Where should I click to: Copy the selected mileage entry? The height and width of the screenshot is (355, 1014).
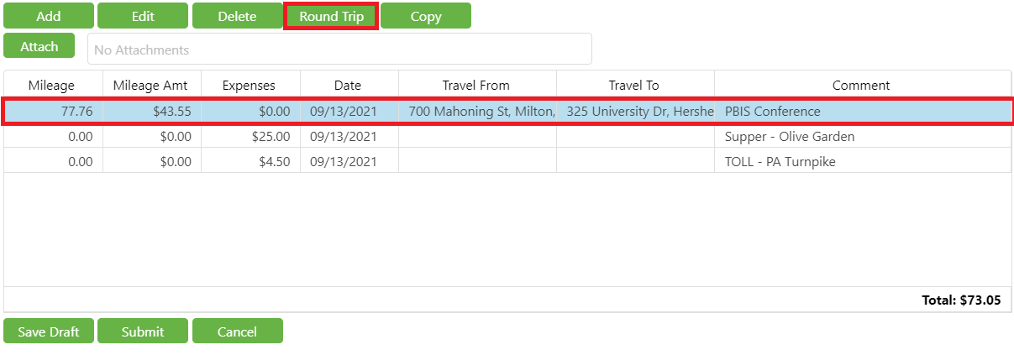(x=425, y=16)
